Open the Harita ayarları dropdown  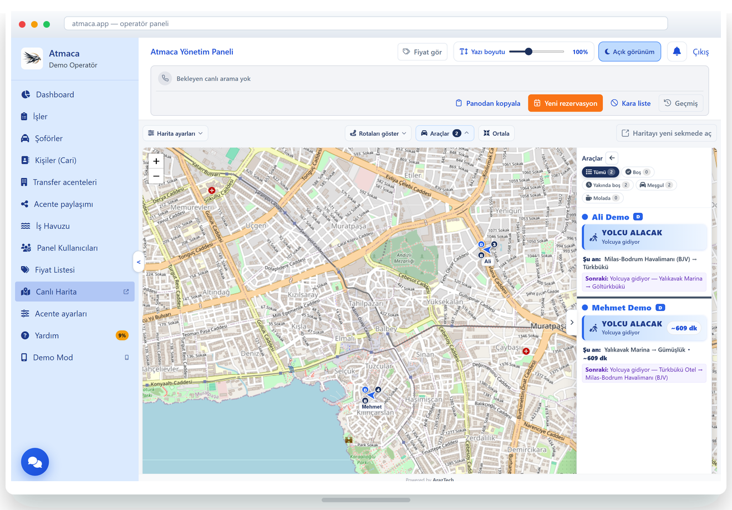175,134
